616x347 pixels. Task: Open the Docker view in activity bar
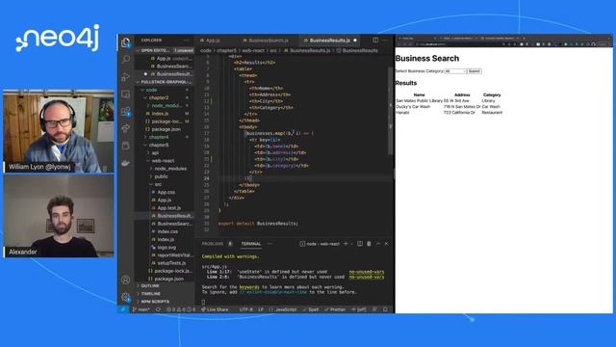(x=126, y=163)
